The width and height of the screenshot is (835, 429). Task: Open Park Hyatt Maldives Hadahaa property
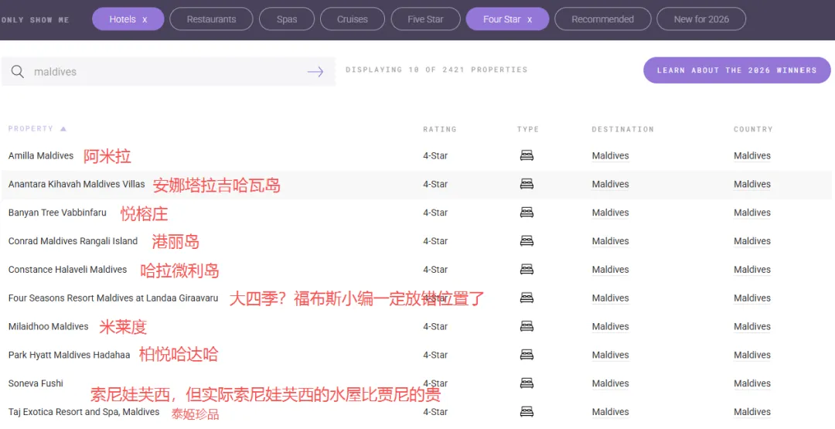click(70, 355)
